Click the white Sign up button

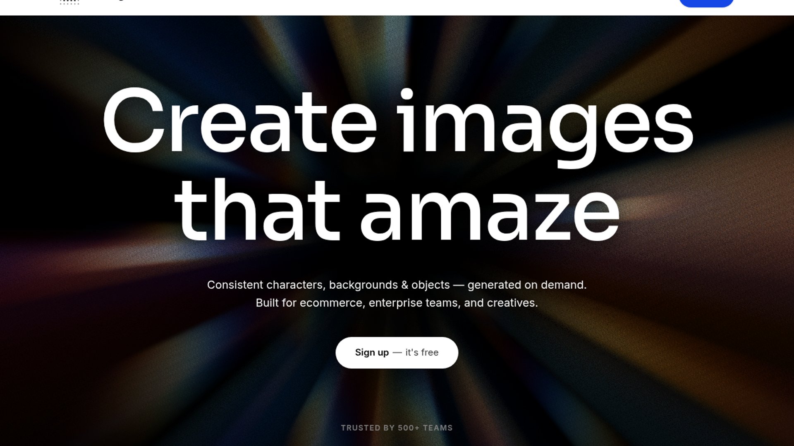click(x=397, y=353)
